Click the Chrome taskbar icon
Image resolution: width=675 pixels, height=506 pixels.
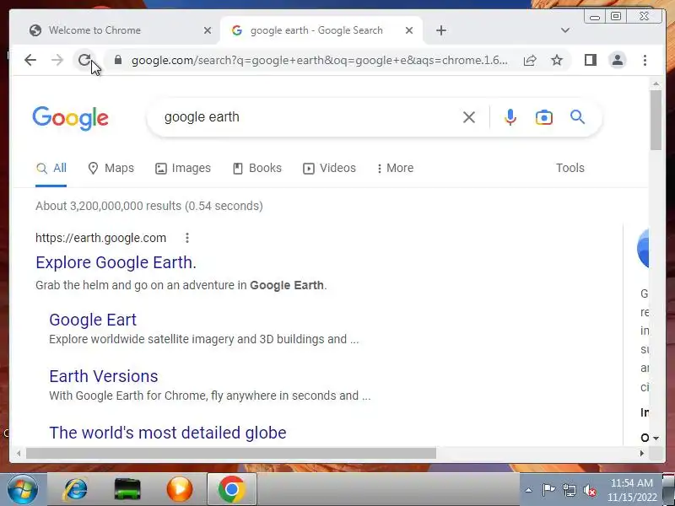pyautogui.click(x=231, y=489)
